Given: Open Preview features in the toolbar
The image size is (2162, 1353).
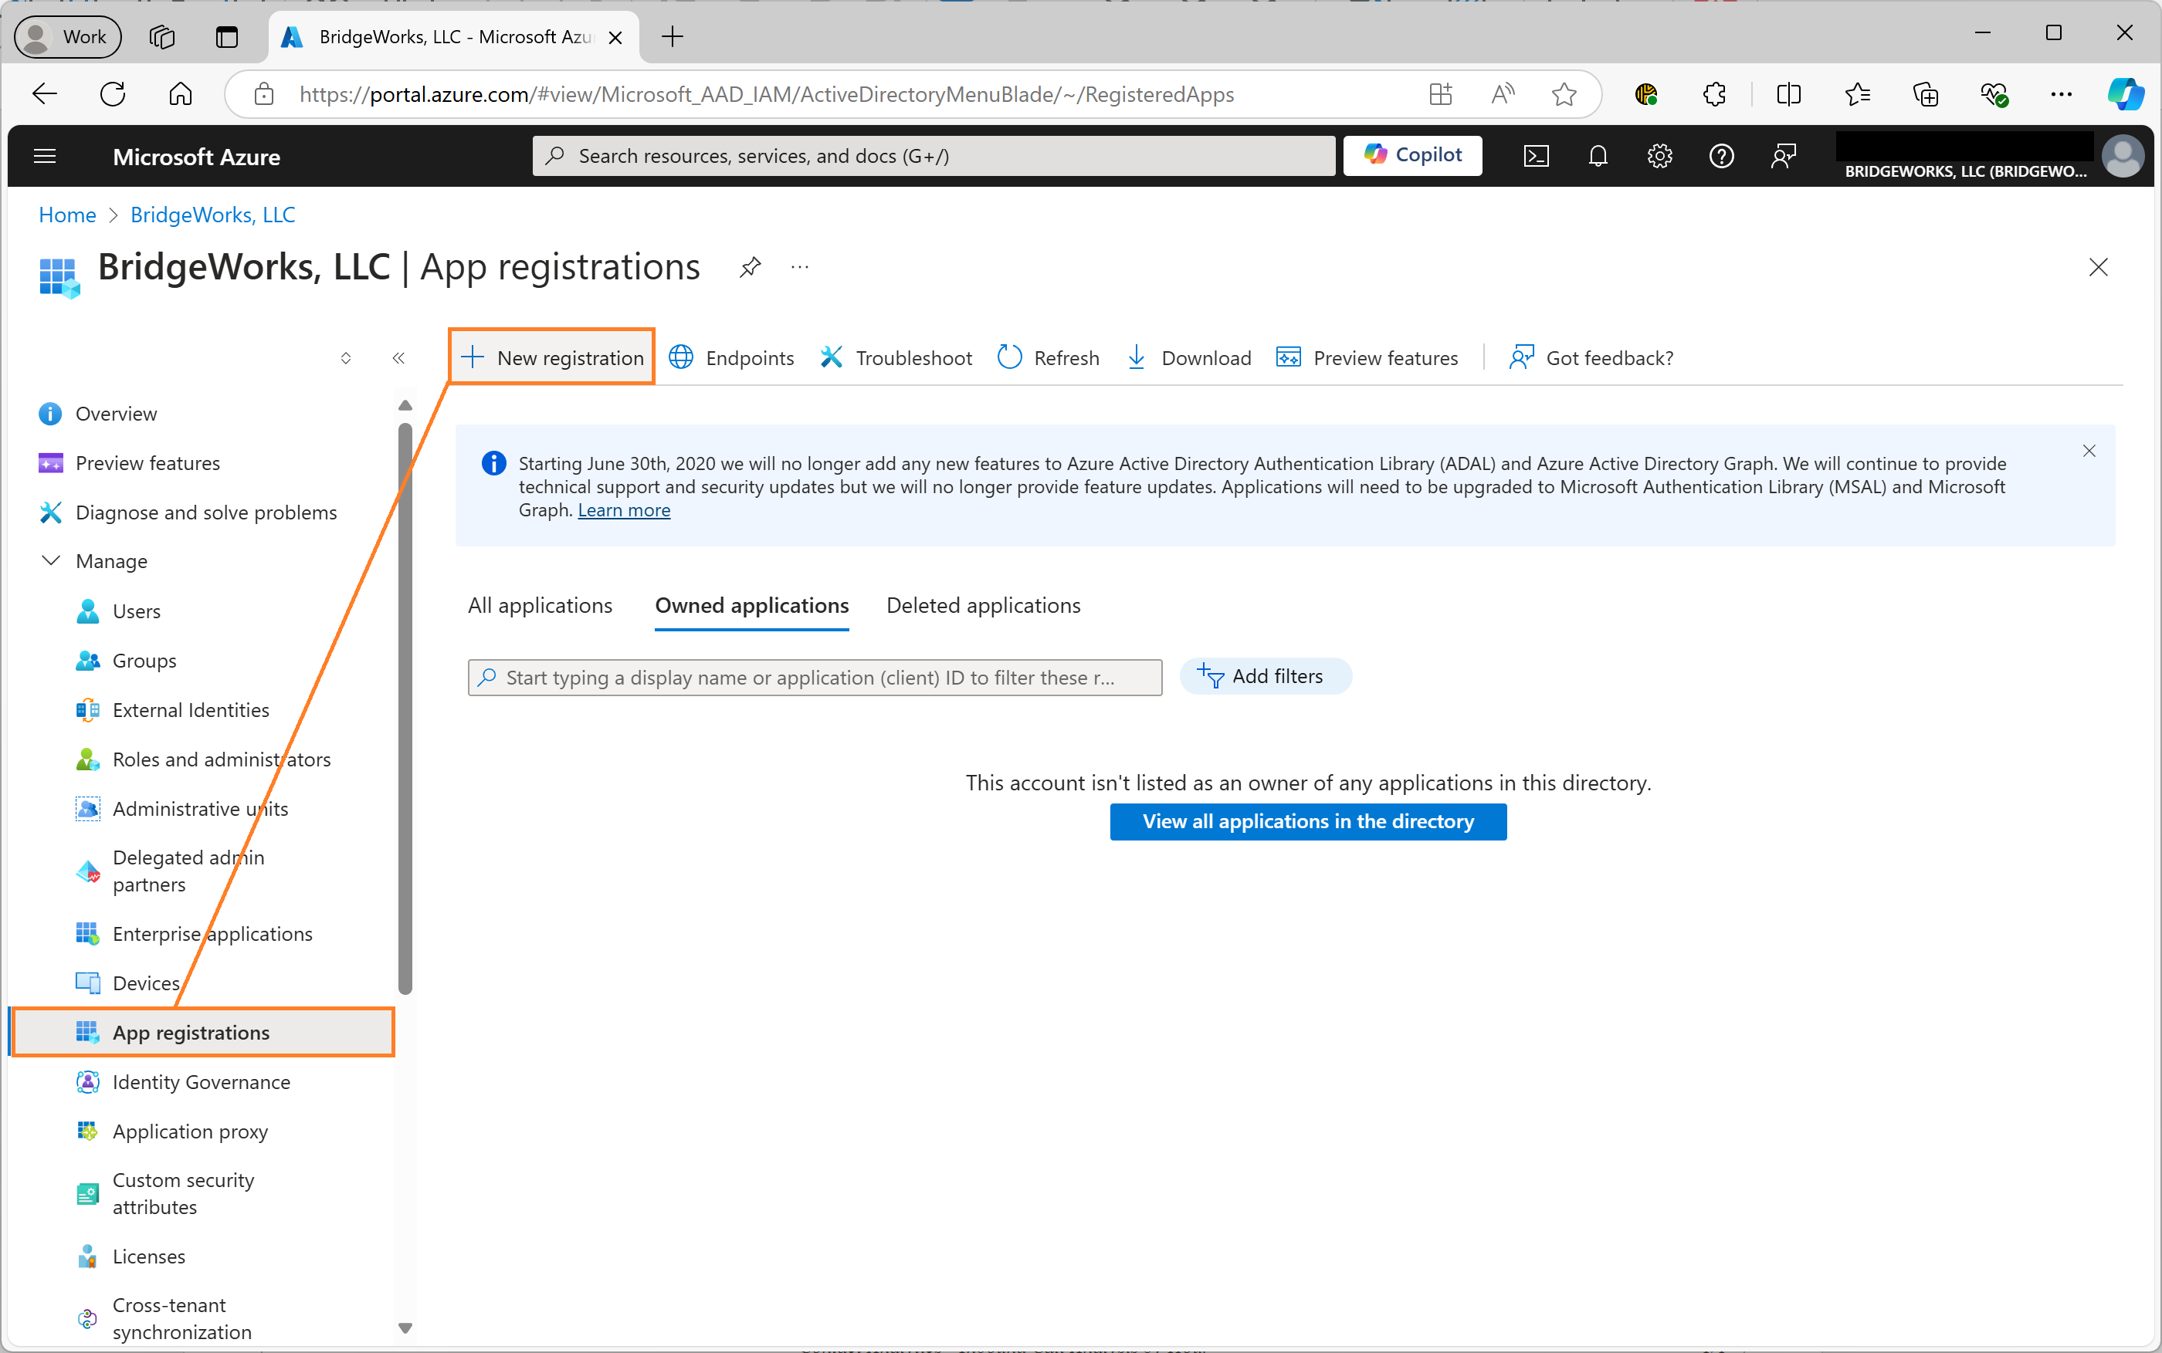Looking at the screenshot, I should click(x=1367, y=358).
